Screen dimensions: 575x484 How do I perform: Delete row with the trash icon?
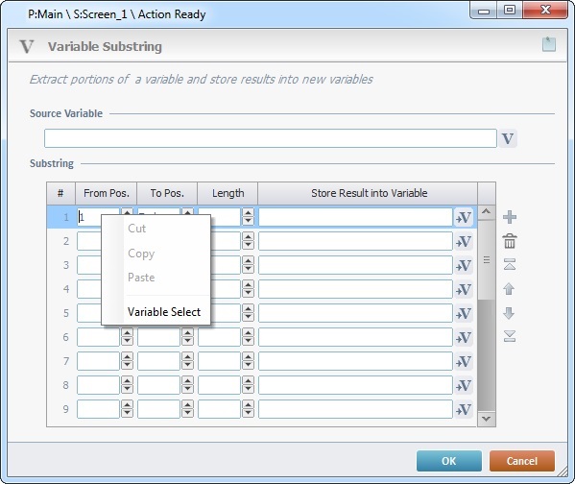(510, 241)
